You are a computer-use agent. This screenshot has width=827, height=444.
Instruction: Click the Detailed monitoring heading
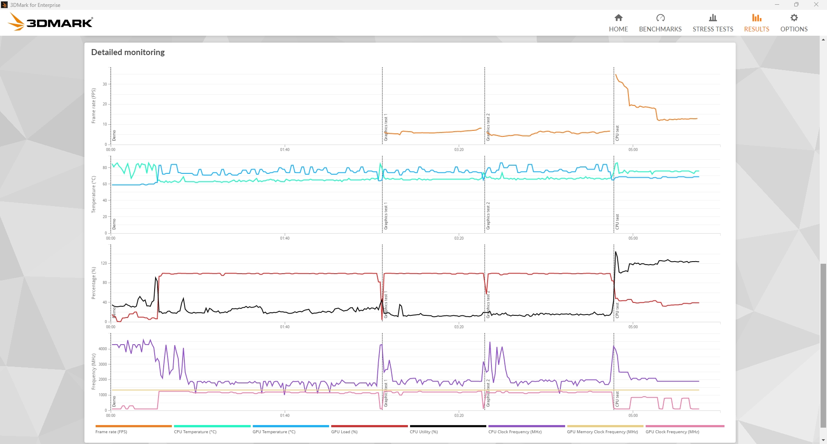[x=128, y=52]
